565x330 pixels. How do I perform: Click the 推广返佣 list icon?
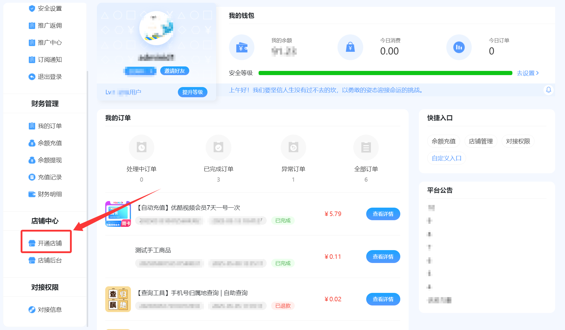[x=32, y=25]
